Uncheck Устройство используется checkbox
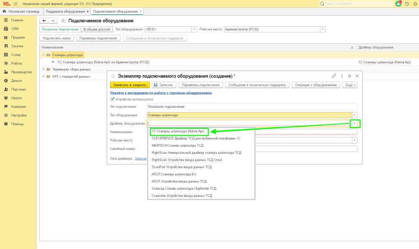This screenshot has height=249, width=419. point(113,99)
